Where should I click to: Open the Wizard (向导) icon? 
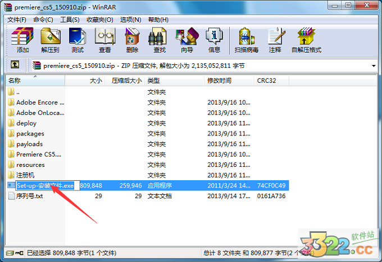tap(187, 36)
